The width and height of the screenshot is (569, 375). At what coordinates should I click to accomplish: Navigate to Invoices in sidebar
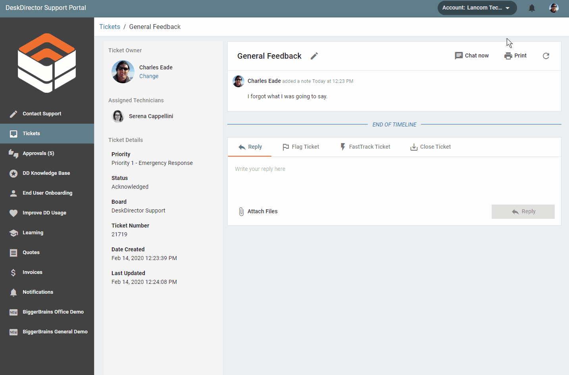coord(33,272)
